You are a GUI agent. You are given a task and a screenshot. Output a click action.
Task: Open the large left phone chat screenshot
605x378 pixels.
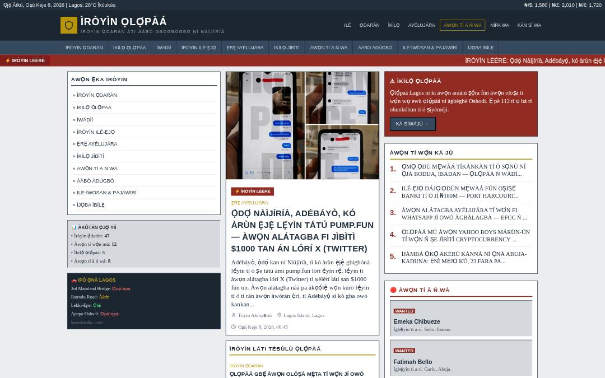[265, 125]
